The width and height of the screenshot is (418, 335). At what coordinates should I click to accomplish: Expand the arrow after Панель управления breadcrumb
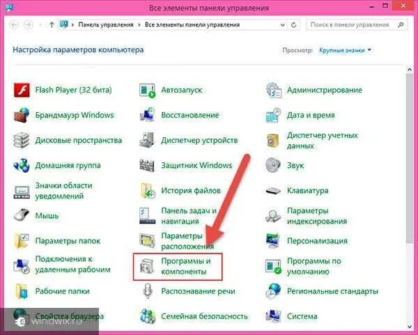[139, 25]
